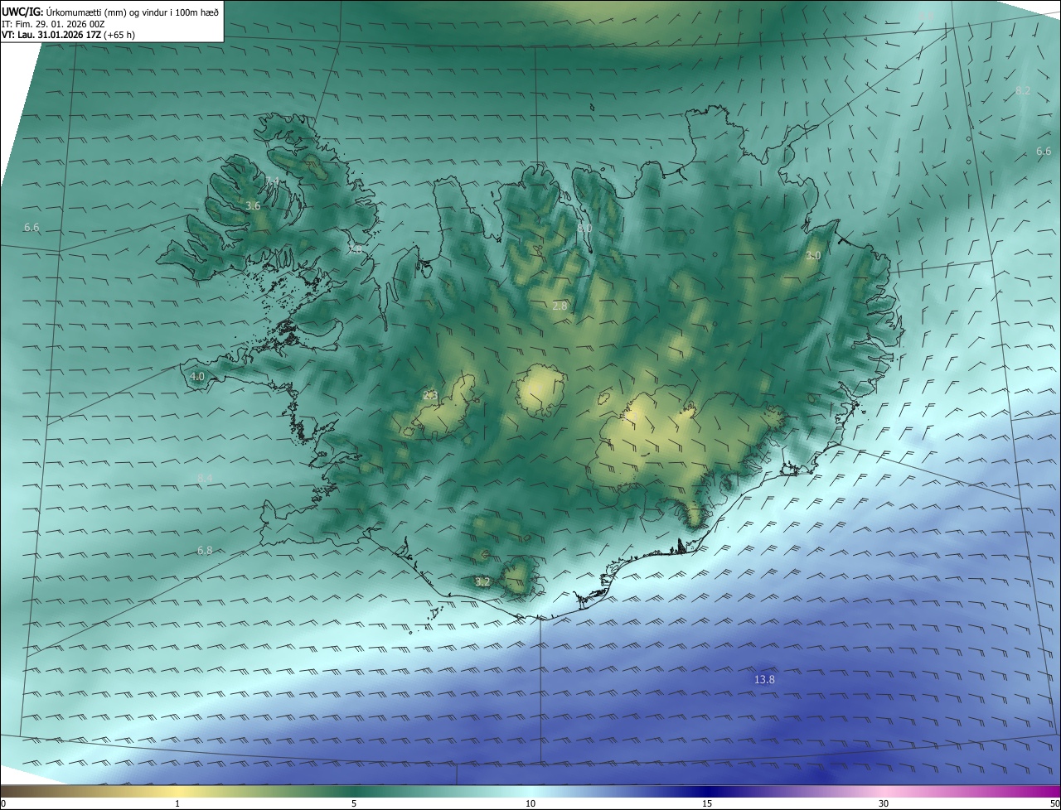
Task: Click the 3.0 value in East Iceland
Action: pyautogui.click(x=813, y=256)
